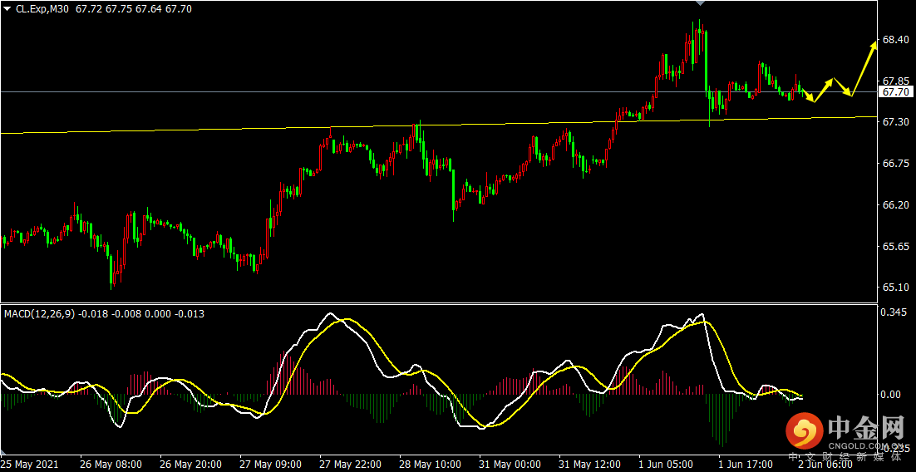Image resolution: width=916 pixels, height=472 pixels.
Task: Click the 0.00 MACD scale label
Action: [892, 395]
